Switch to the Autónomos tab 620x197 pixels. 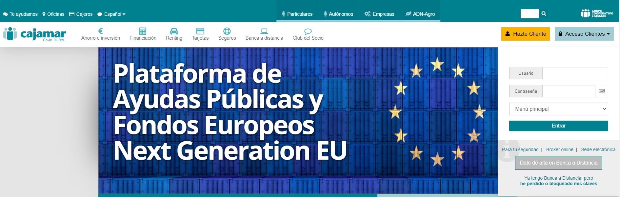(338, 14)
